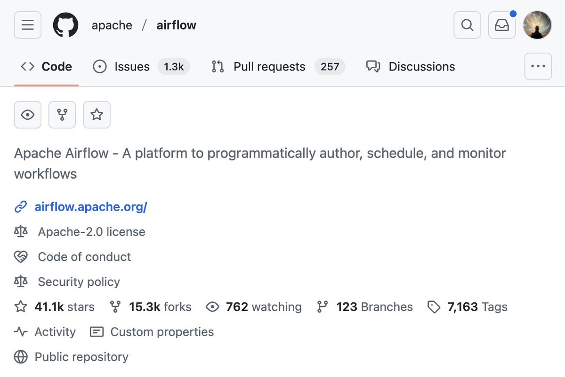The width and height of the screenshot is (565, 377).
Task: Click the fork icon beside 15.3k forks
Action: (x=115, y=307)
